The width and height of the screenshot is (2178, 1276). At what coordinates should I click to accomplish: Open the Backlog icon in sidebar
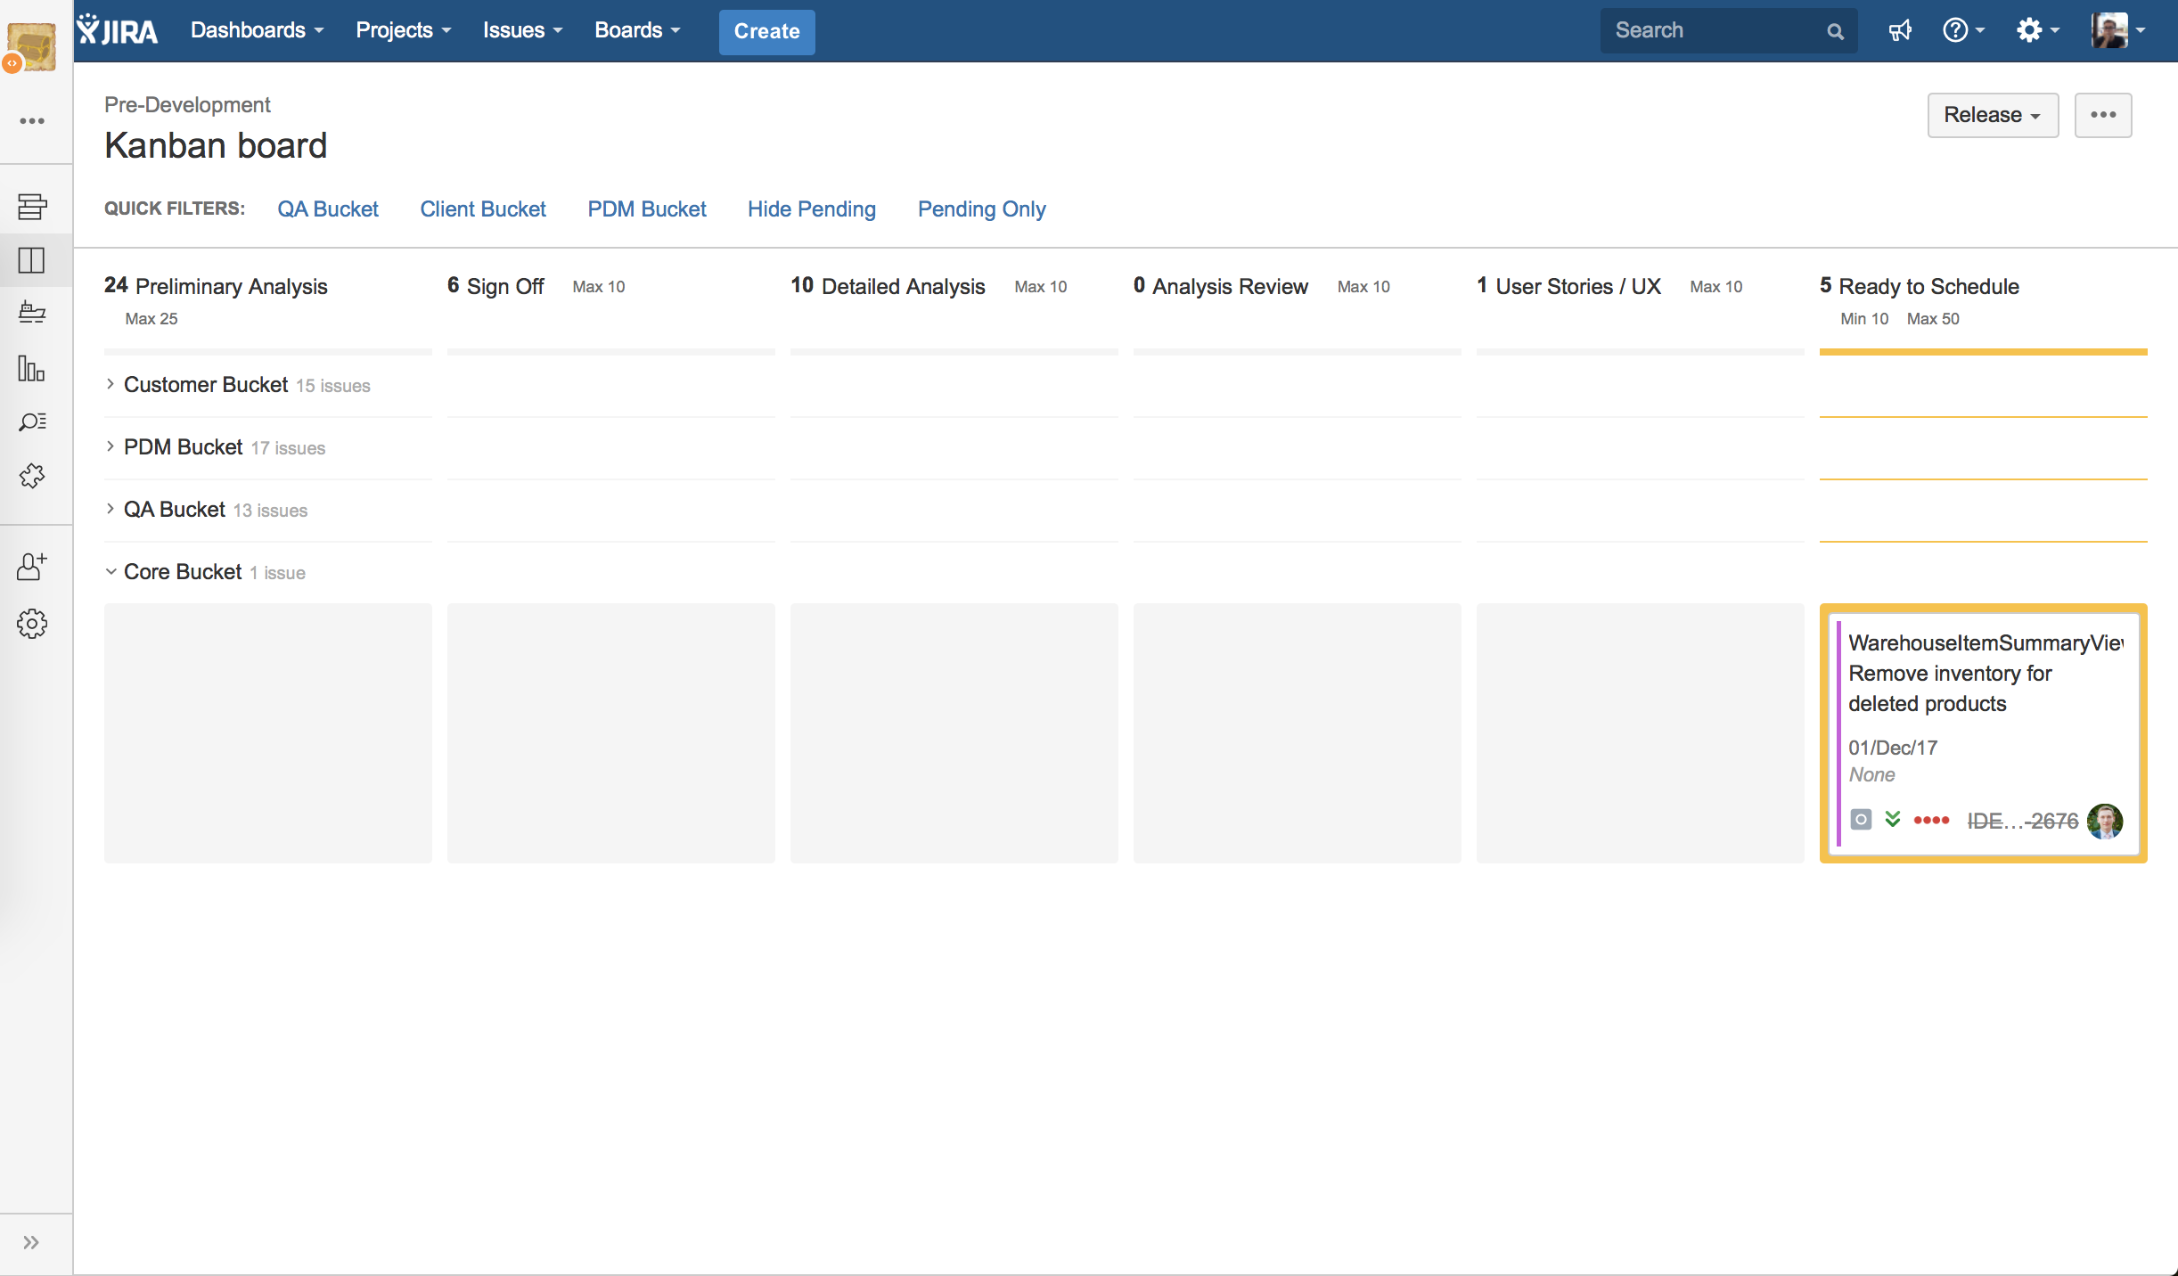pyautogui.click(x=32, y=206)
